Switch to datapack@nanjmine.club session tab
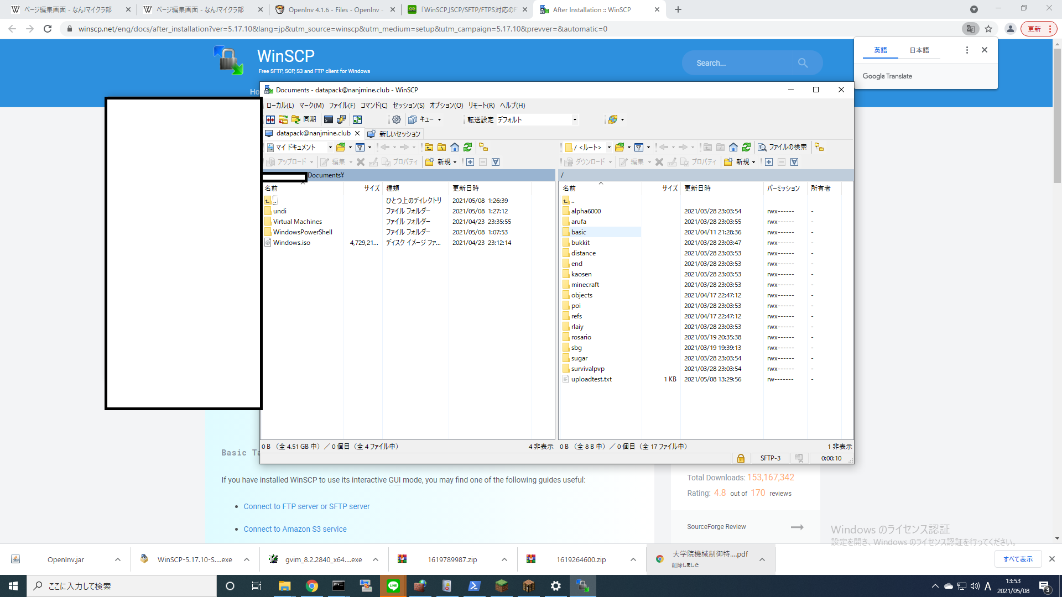The width and height of the screenshot is (1062, 597). point(313,133)
